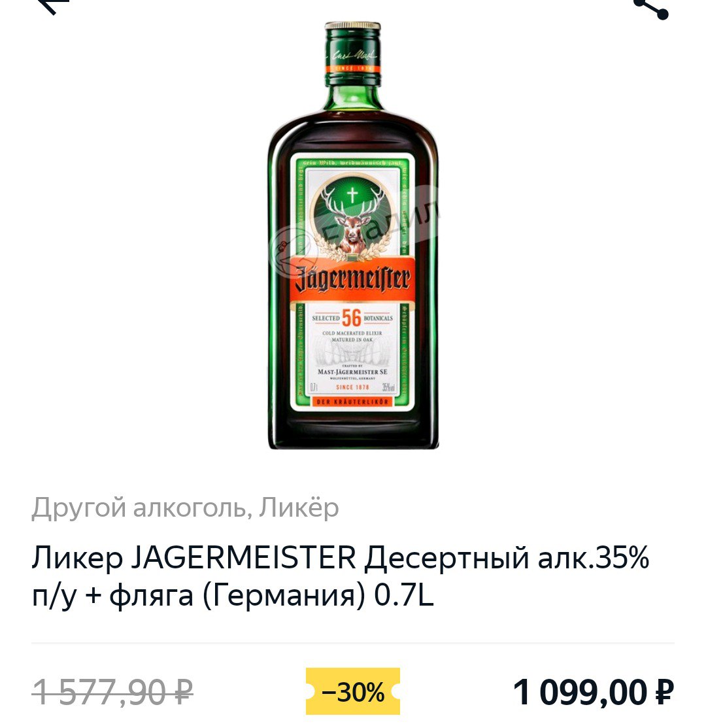The height and width of the screenshot is (724, 706).
Task: Tap the orange Jägermeister logo band
Action: [352, 279]
